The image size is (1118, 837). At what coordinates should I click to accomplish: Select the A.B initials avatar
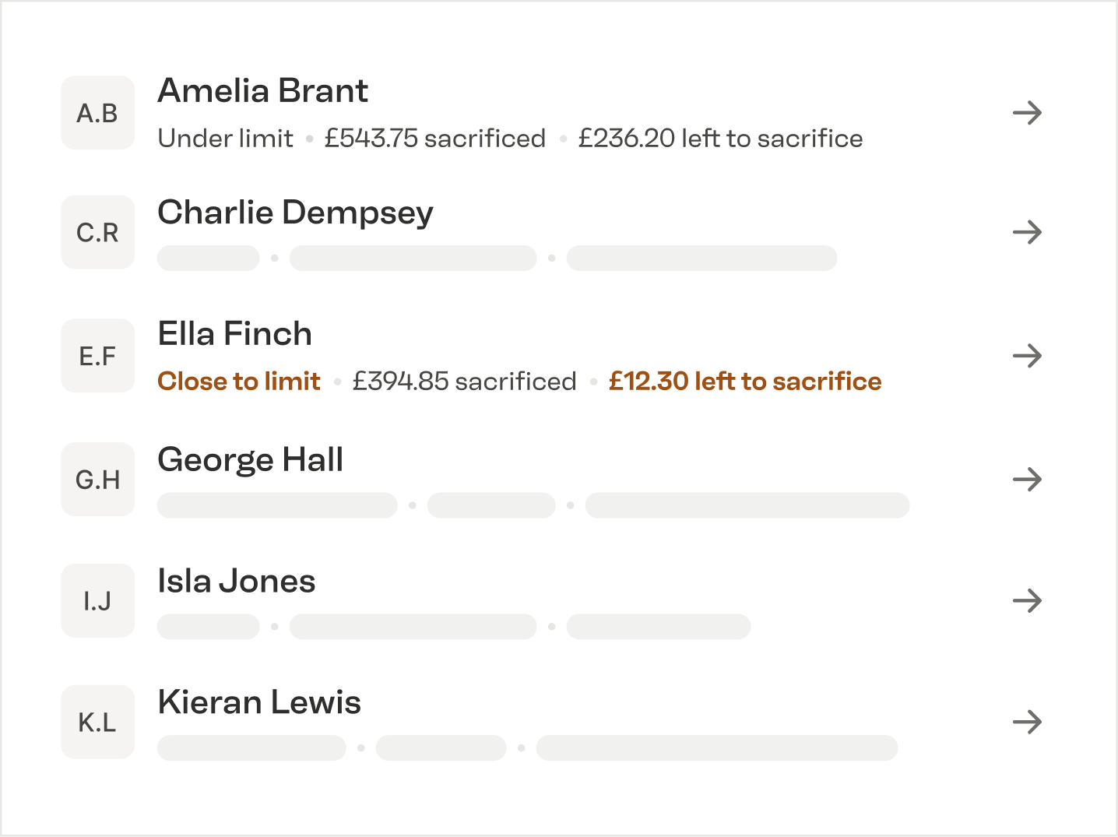(98, 113)
